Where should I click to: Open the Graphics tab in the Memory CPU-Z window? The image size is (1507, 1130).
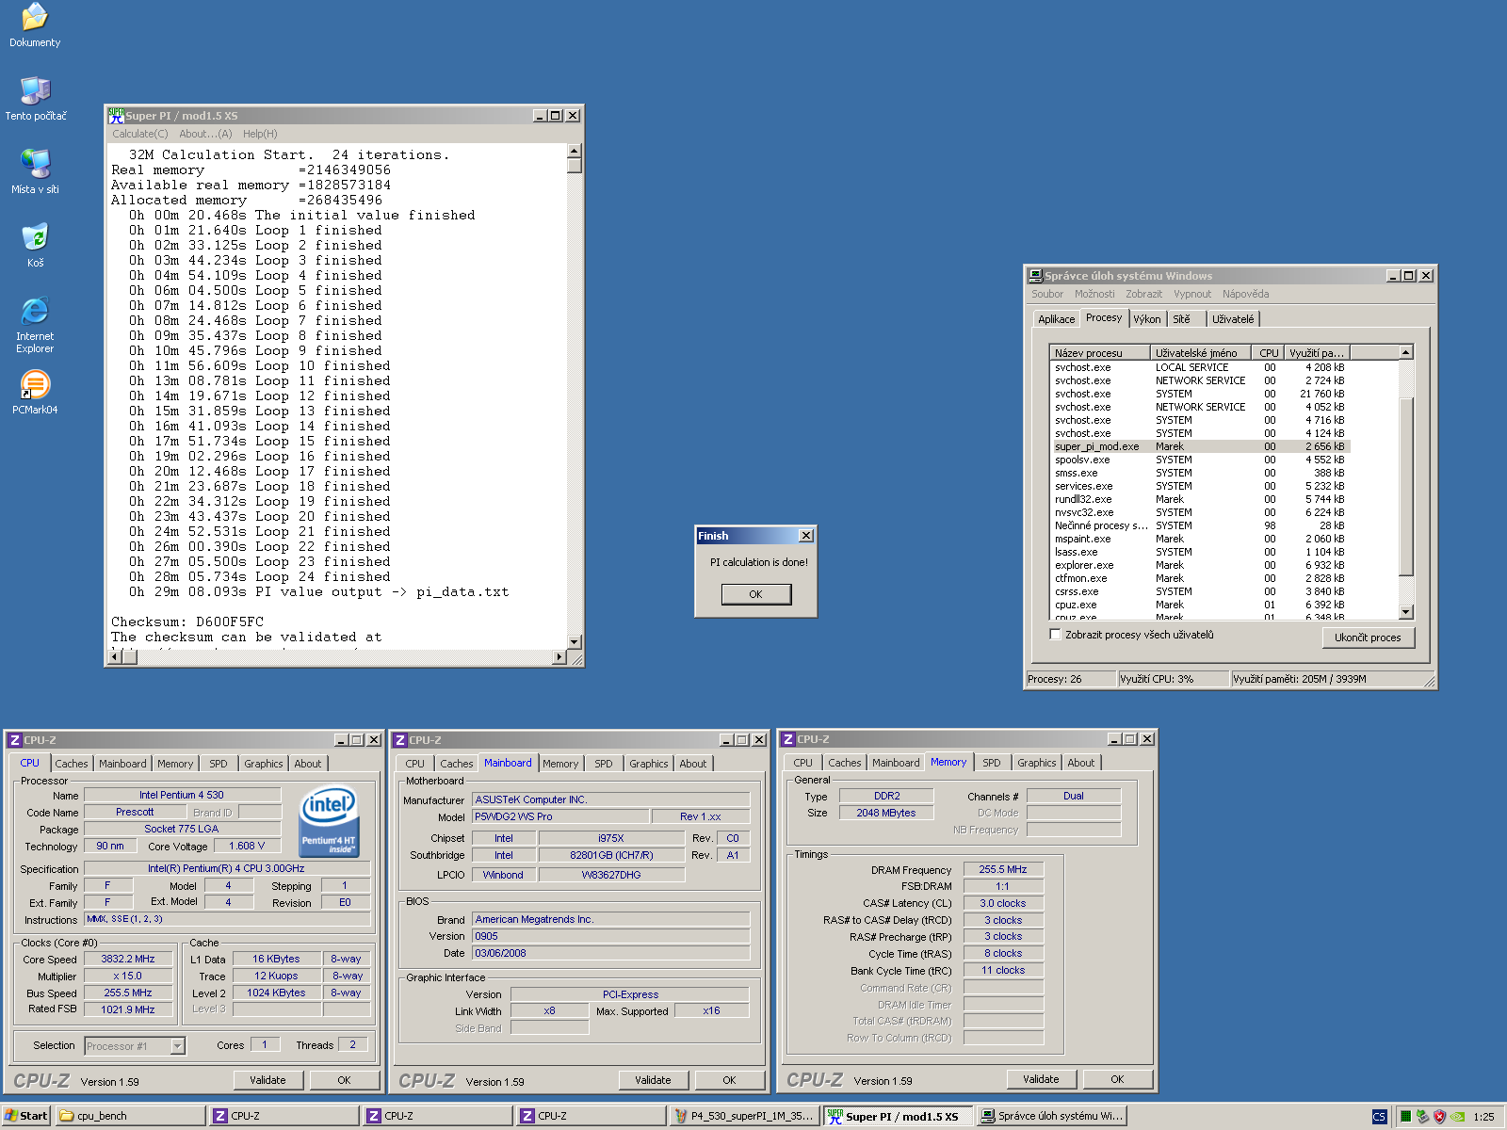coord(1037,763)
